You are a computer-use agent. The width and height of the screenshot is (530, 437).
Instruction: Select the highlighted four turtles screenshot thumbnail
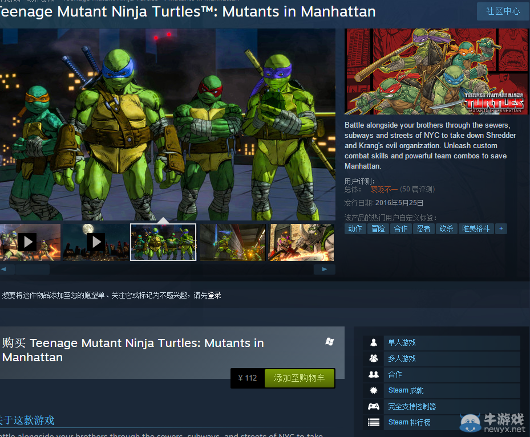[163, 242]
